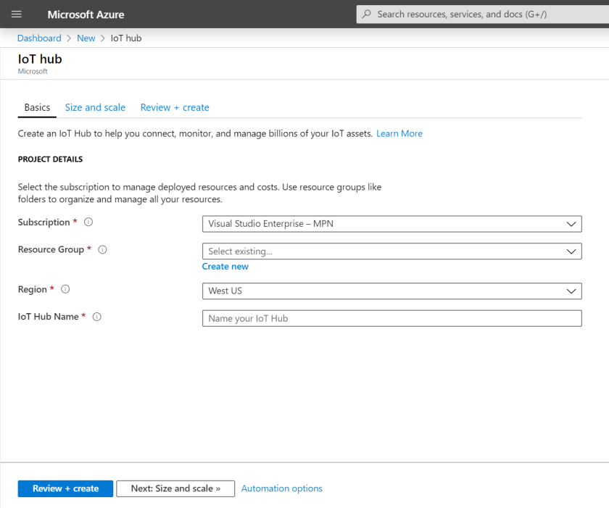Create a new resource group
The width and height of the screenshot is (609, 508).
tap(225, 266)
